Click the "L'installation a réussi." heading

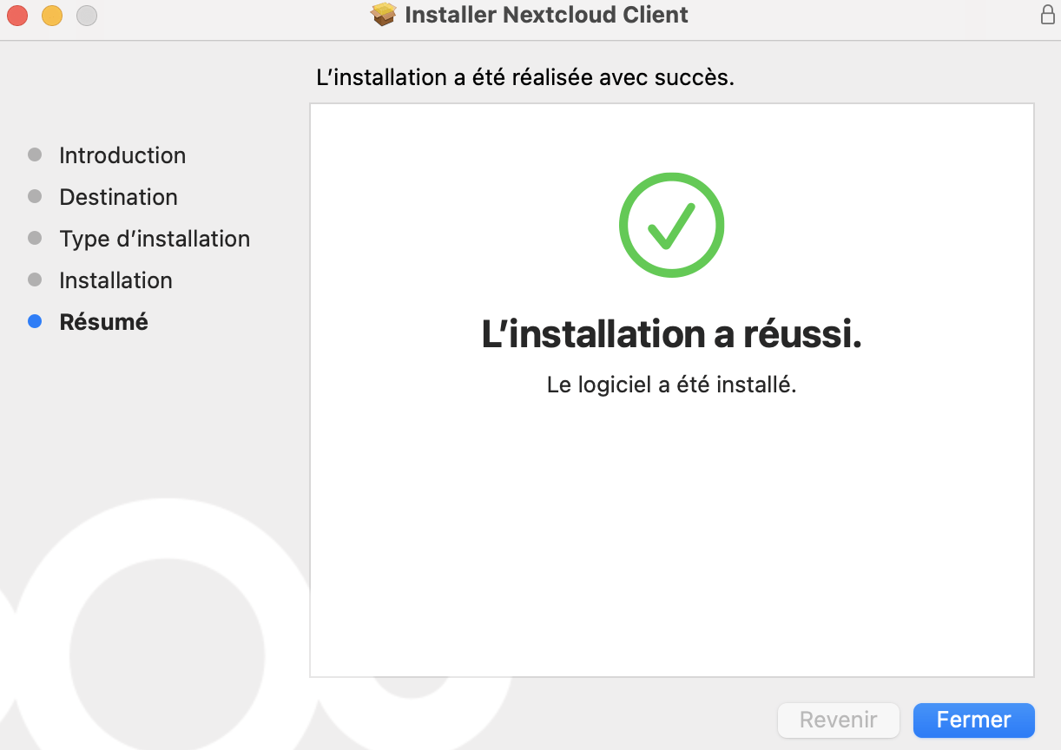coord(671,335)
